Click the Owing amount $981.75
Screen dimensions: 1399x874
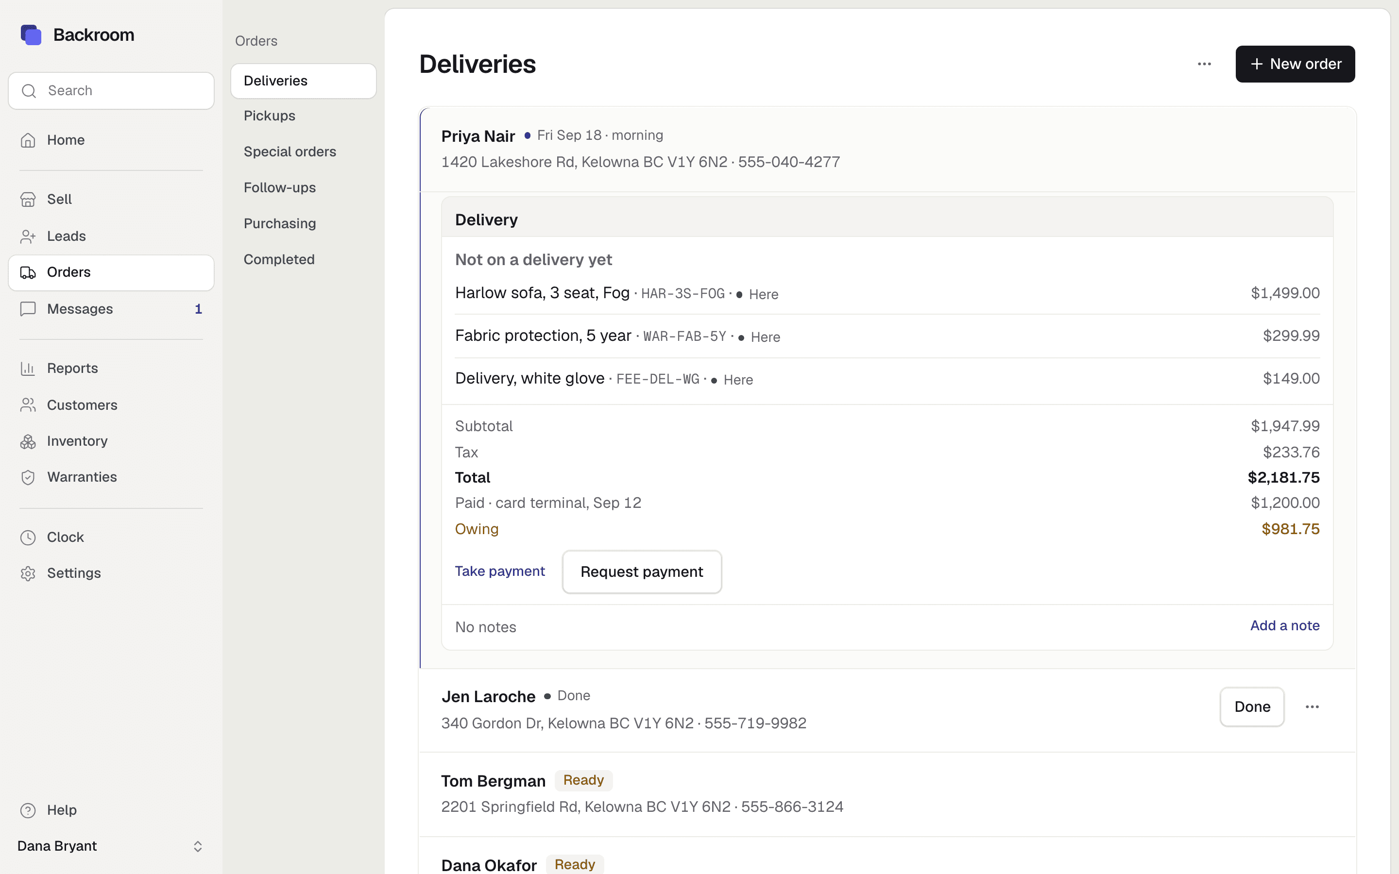(x=1290, y=529)
